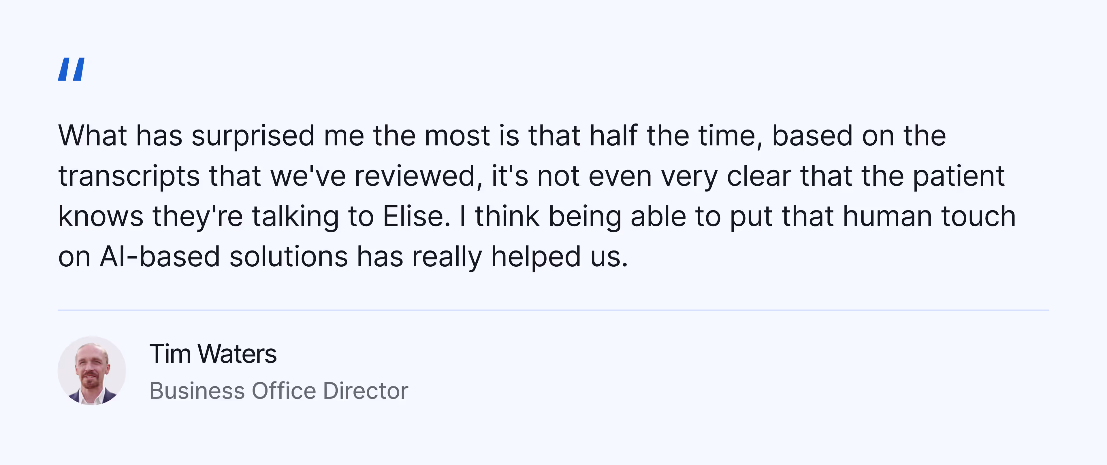Click the phrase human touch

(x=929, y=216)
